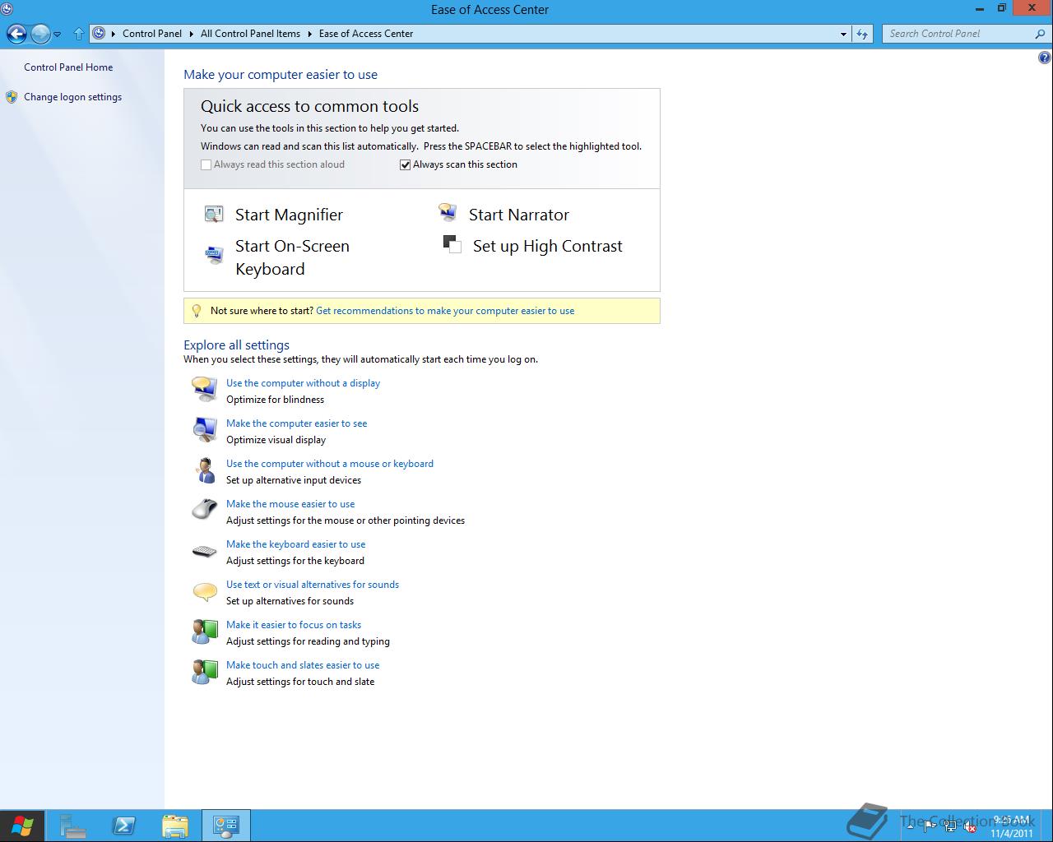Click the Up one level arrow
Screen dimensions: 1053x842
click(x=79, y=34)
